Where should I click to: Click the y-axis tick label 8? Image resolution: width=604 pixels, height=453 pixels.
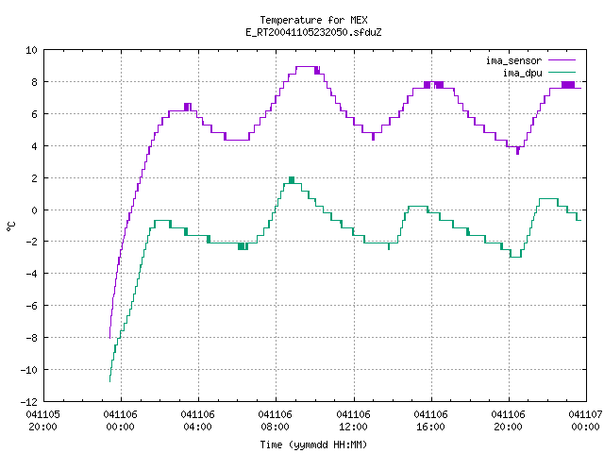[x=35, y=82]
